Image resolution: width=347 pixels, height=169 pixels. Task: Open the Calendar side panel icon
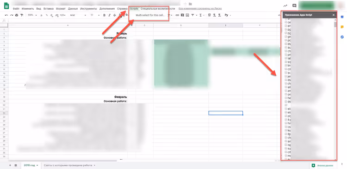tap(342, 17)
